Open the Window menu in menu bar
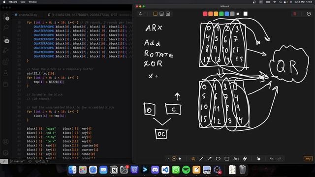Viewport: 315px width, 177px height. [32, 2]
